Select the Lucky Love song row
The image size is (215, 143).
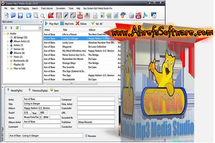pos(82,43)
